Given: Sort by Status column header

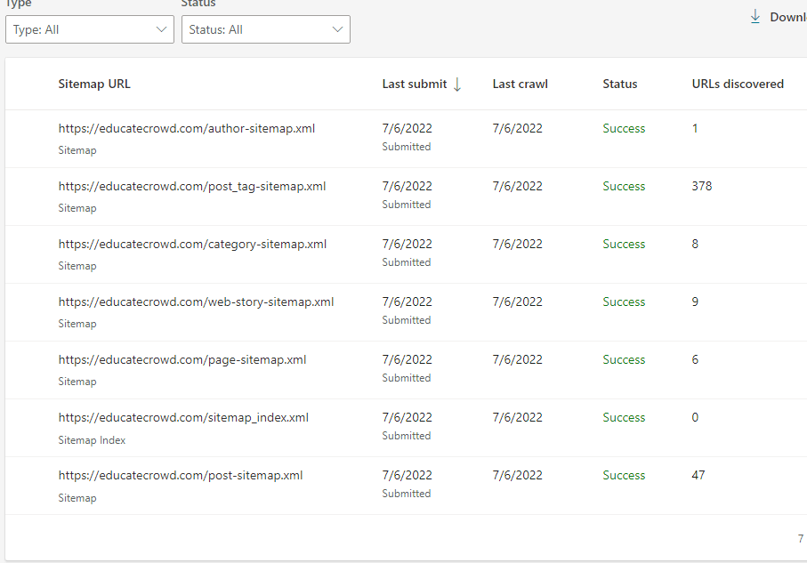Looking at the screenshot, I should tap(619, 84).
